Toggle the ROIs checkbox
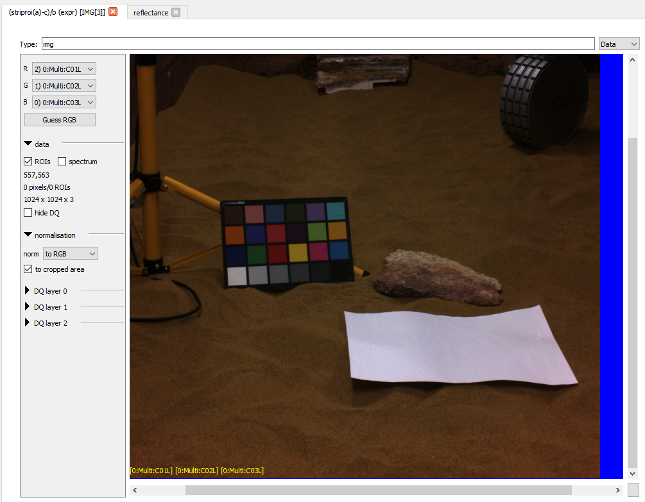Viewport: 645px width, 502px height. [28, 162]
